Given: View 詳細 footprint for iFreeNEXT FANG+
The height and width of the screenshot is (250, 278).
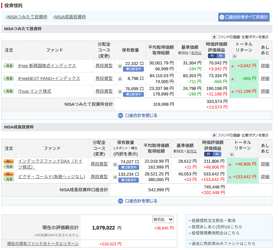Looking at the screenshot, I should (265, 78).
